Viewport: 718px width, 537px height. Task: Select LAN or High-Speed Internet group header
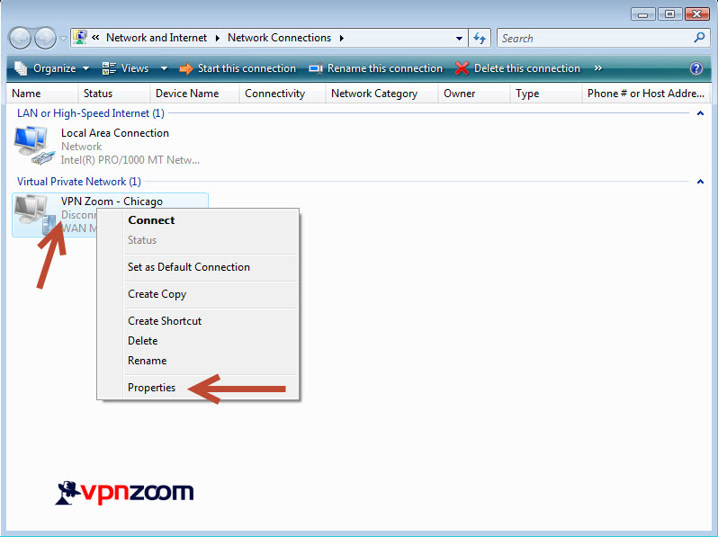(x=91, y=113)
